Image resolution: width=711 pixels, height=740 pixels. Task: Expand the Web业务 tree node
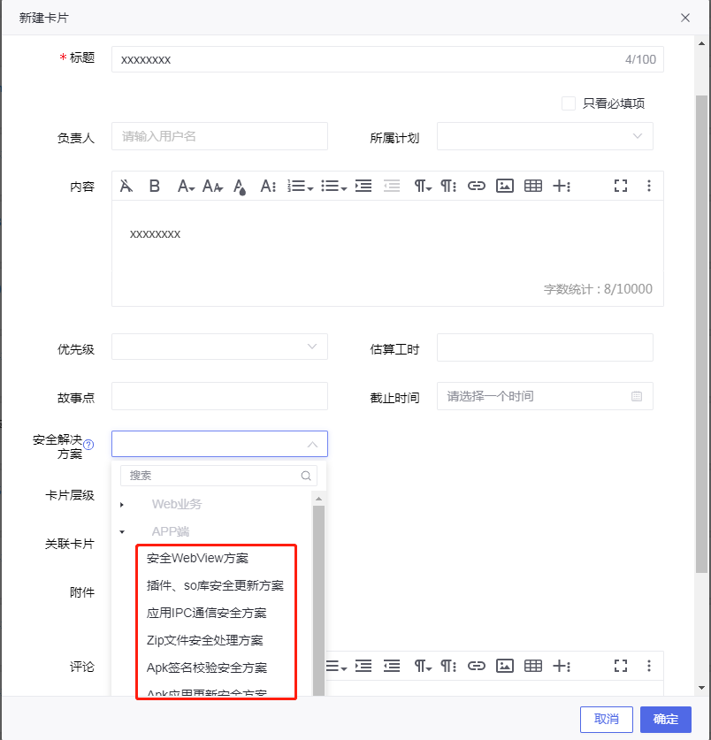coord(122,505)
